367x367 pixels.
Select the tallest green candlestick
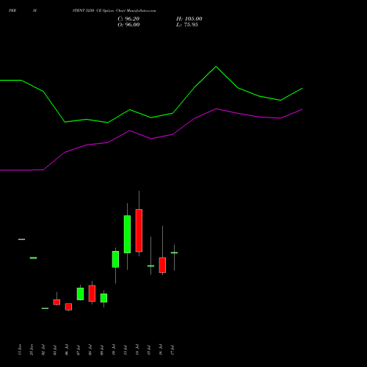(127, 234)
